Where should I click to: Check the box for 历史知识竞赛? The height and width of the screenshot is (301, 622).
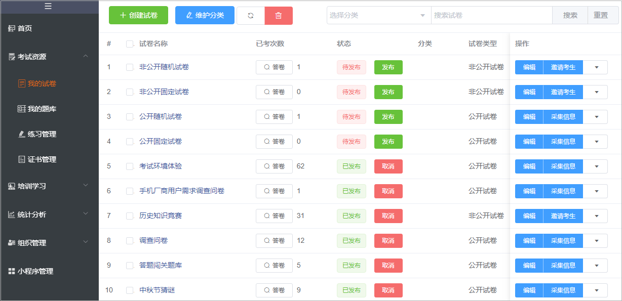pos(130,216)
